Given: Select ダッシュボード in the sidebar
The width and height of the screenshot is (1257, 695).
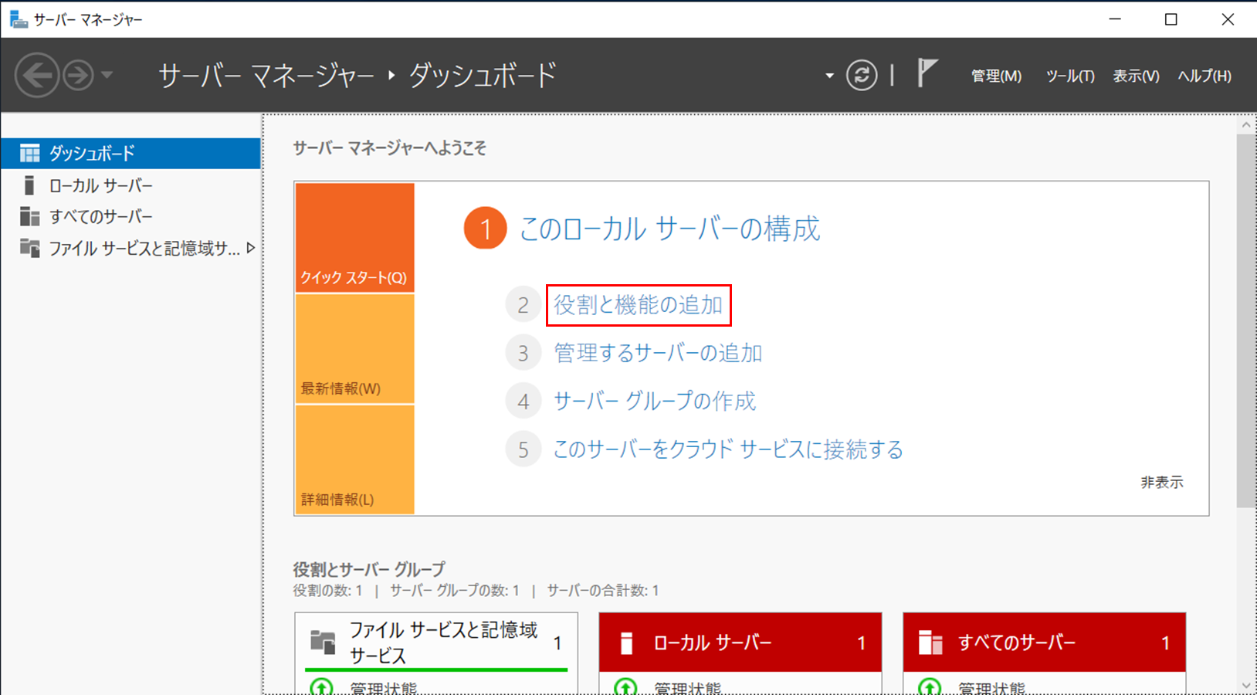Looking at the screenshot, I should [130, 153].
